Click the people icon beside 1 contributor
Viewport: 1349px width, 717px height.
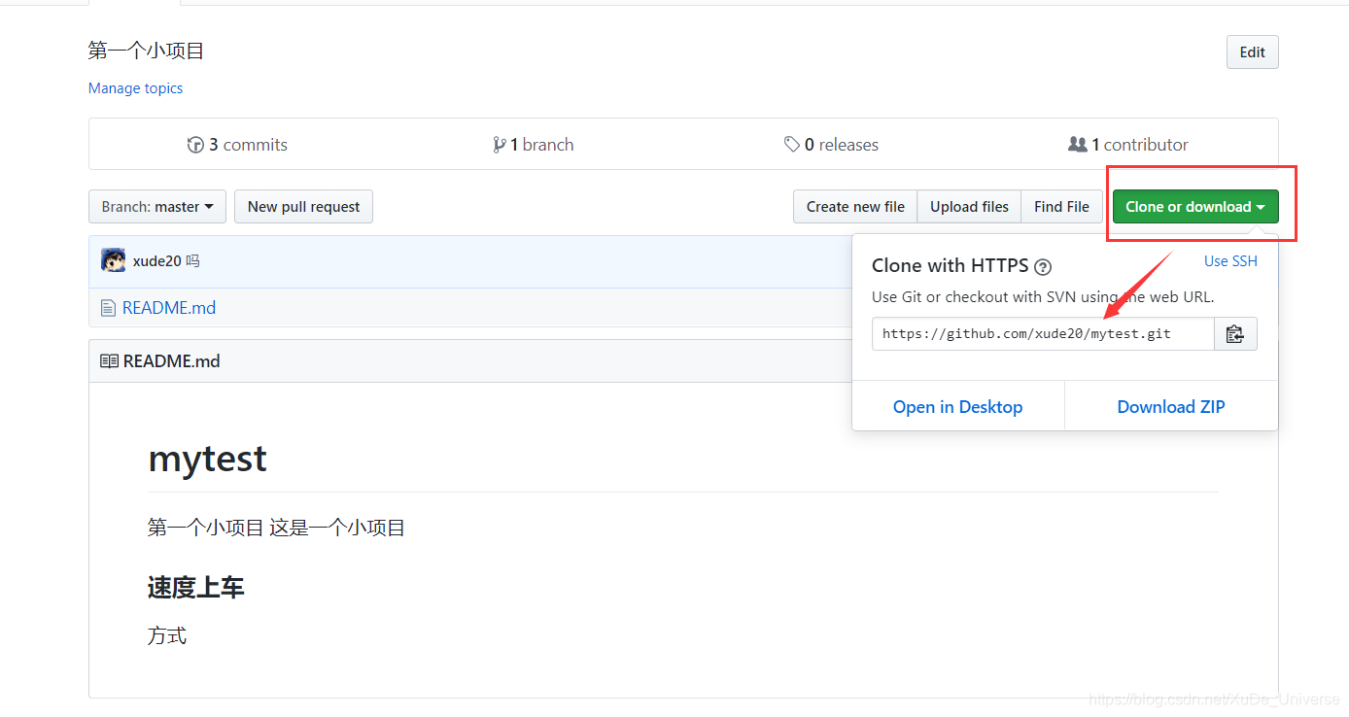[x=1077, y=145]
